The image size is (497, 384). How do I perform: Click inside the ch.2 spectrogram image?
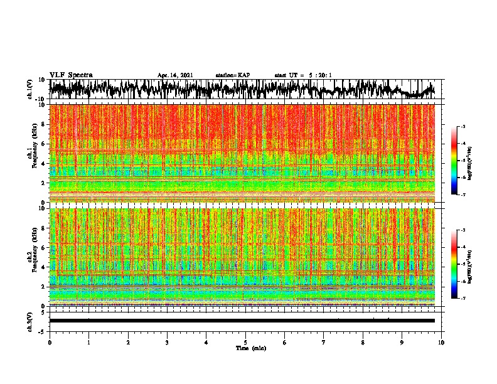click(x=242, y=257)
